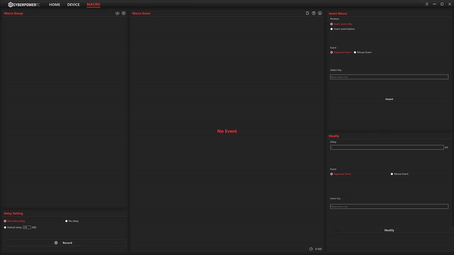Viewport: 454px width, 255px height.
Task: Move macro event down with arrow icon
Action: (x=320, y=13)
